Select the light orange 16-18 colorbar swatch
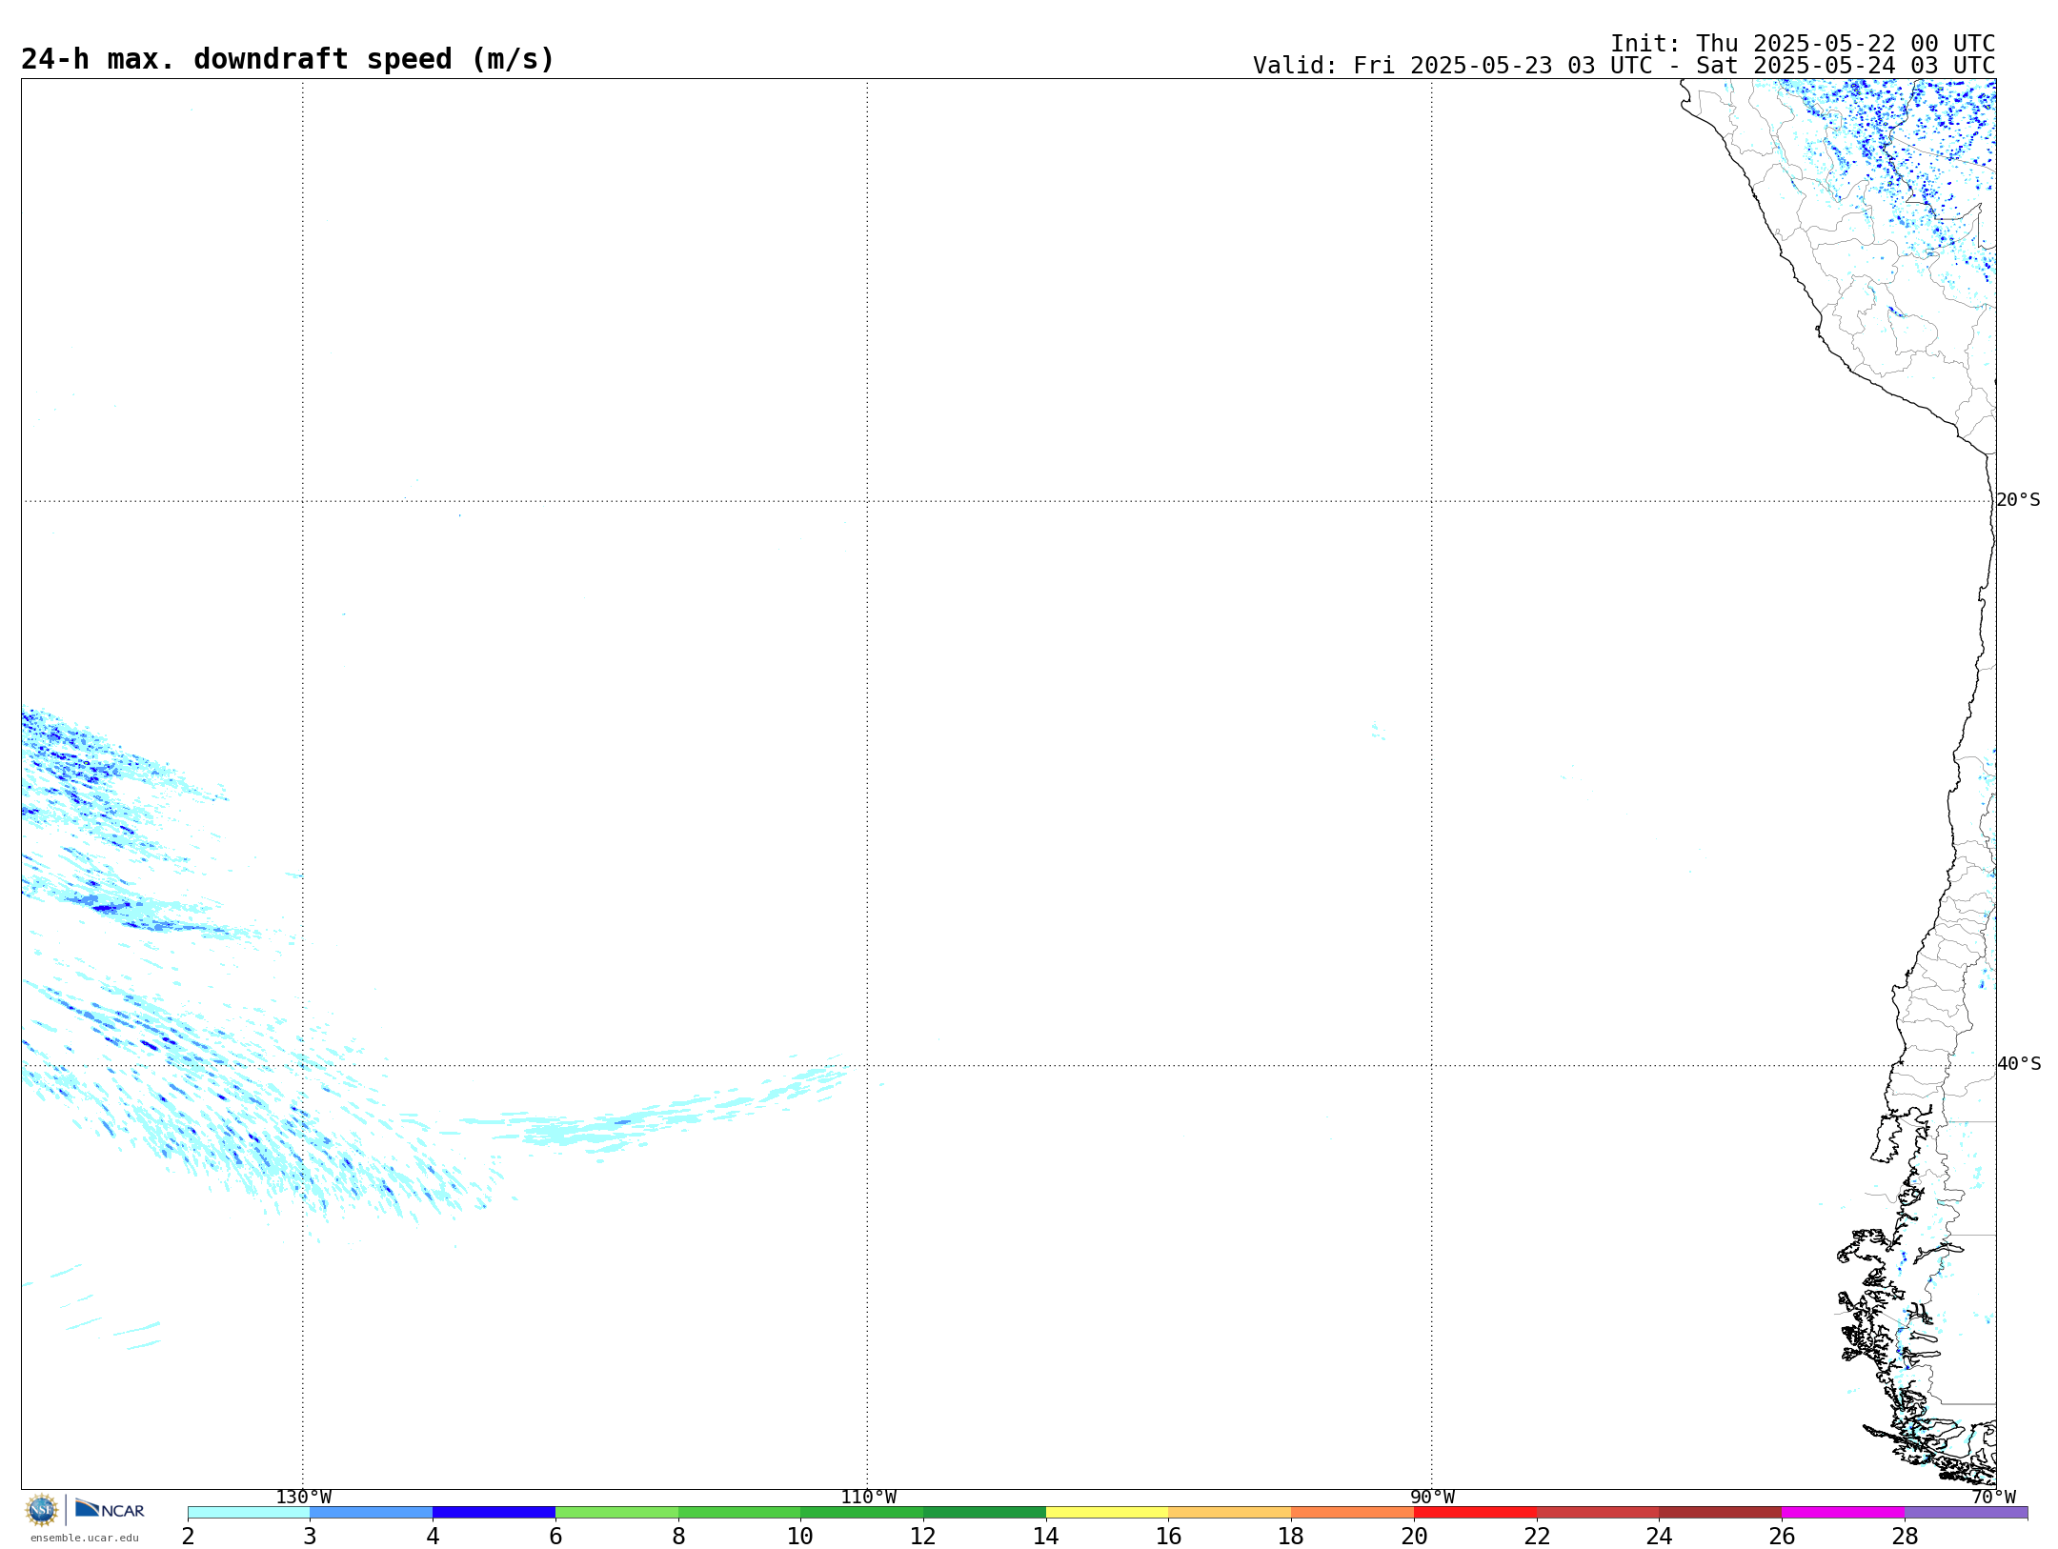The height and width of the screenshot is (1549, 2058). coord(1230,1513)
